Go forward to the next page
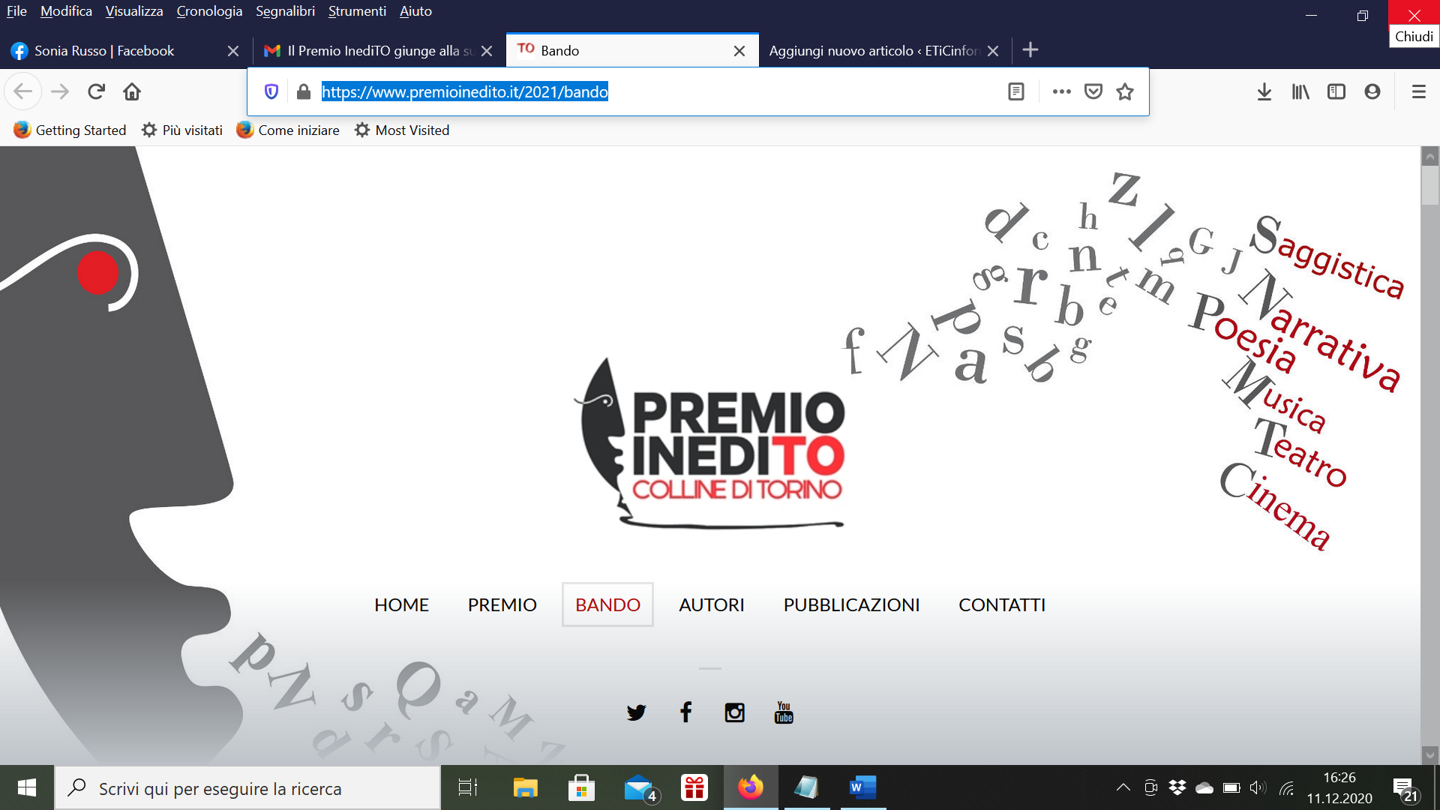 pyautogui.click(x=60, y=91)
